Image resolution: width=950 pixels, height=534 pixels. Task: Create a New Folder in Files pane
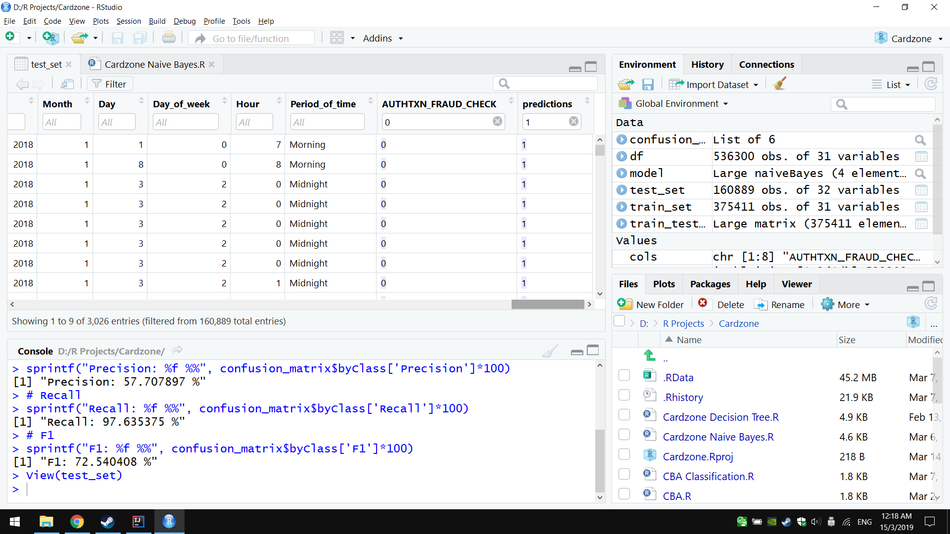[651, 304]
